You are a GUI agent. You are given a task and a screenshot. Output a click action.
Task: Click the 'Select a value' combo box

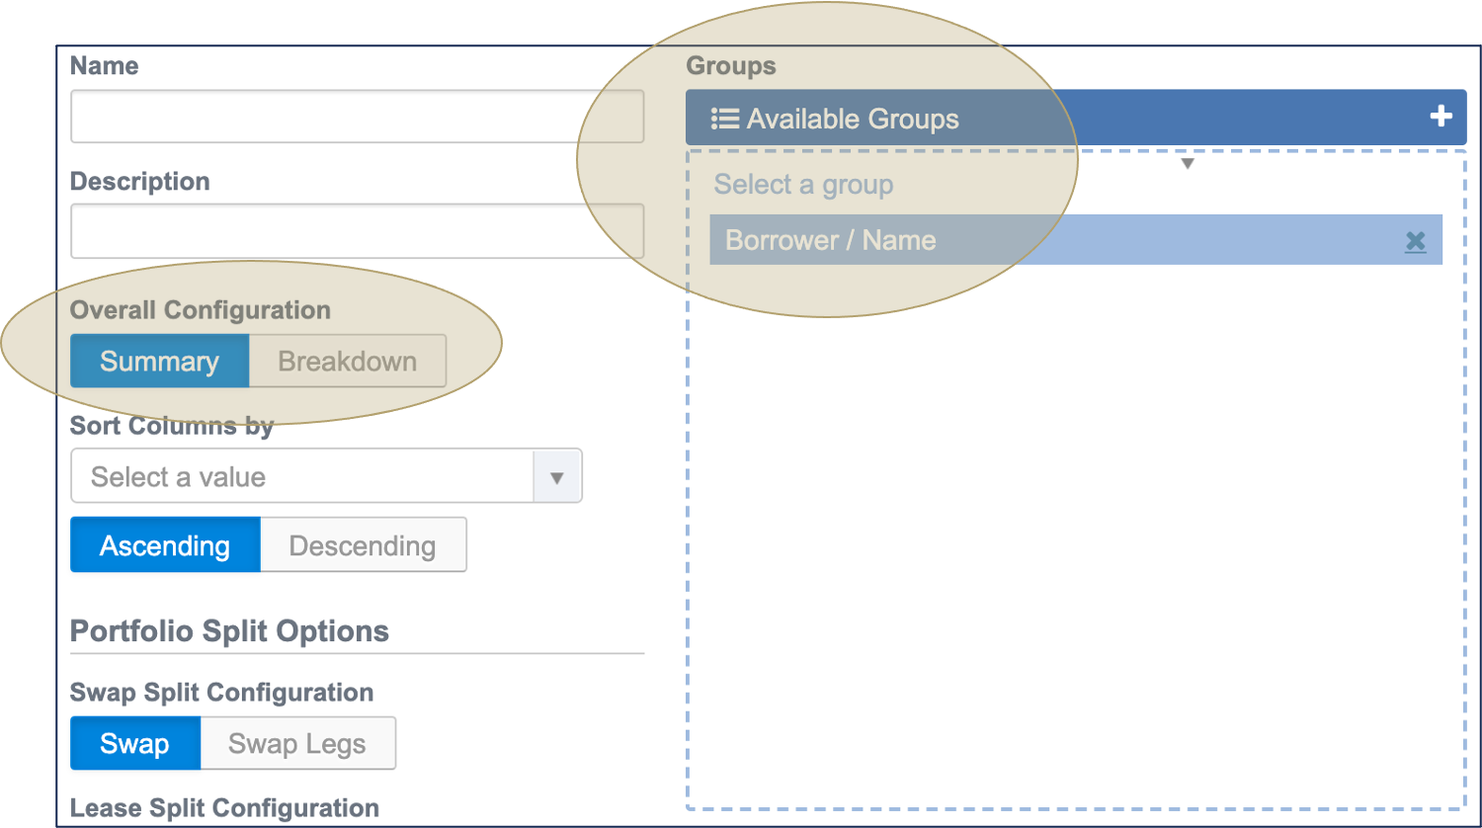coord(301,477)
